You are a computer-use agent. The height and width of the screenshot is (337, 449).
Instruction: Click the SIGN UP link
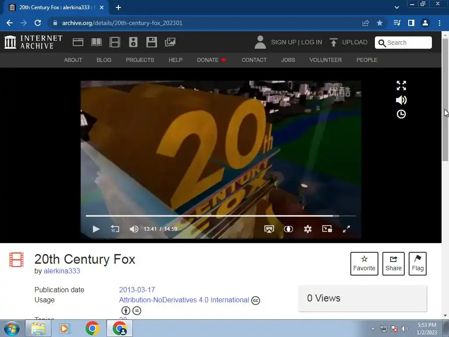pos(284,42)
